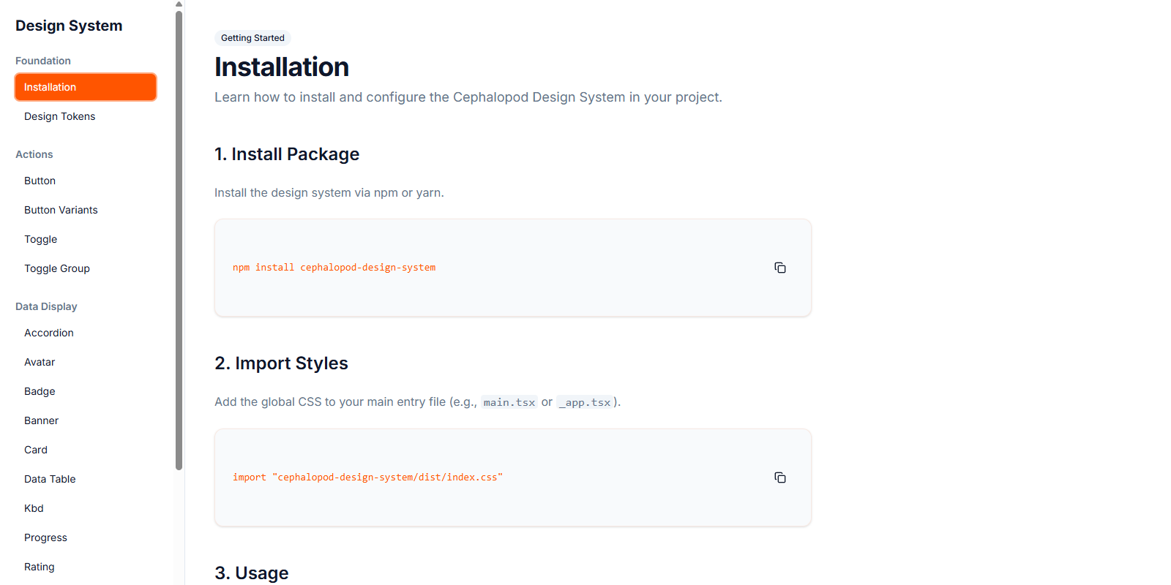Click the '3. Usage' heading
1171x585 pixels.
coord(251,573)
